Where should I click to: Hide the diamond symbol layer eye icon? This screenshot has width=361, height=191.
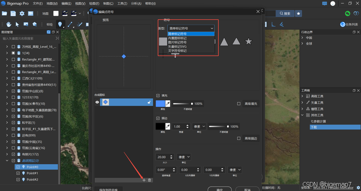97,102
